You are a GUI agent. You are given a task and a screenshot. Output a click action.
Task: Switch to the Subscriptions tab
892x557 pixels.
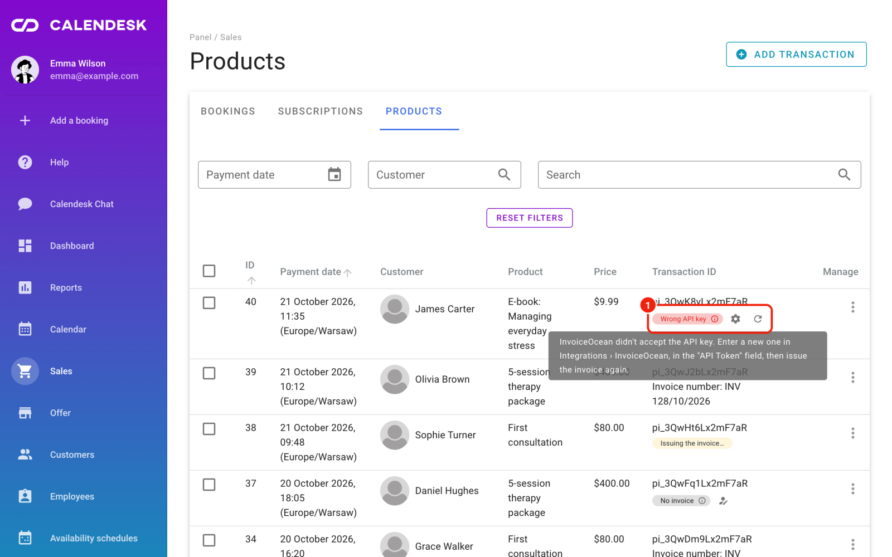(321, 111)
